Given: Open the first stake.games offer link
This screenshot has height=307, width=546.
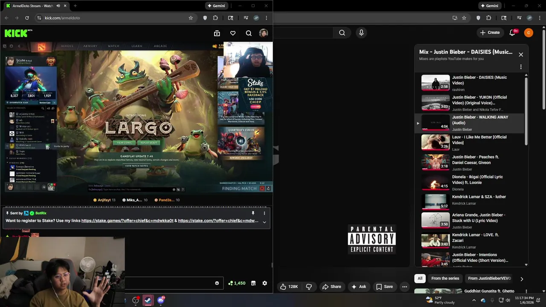Looking at the screenshot, I should point(127,221).
